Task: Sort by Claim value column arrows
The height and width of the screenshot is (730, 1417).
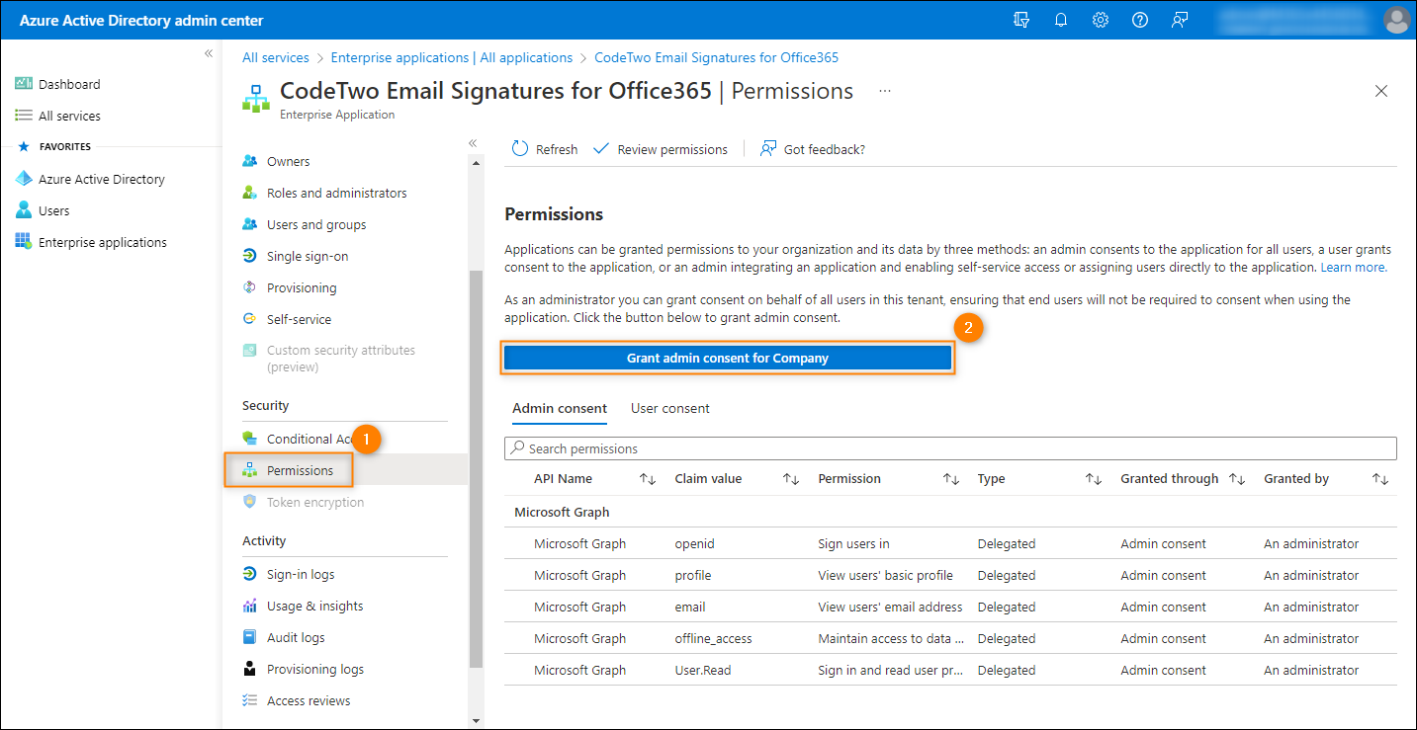Action: click(791, 479)
